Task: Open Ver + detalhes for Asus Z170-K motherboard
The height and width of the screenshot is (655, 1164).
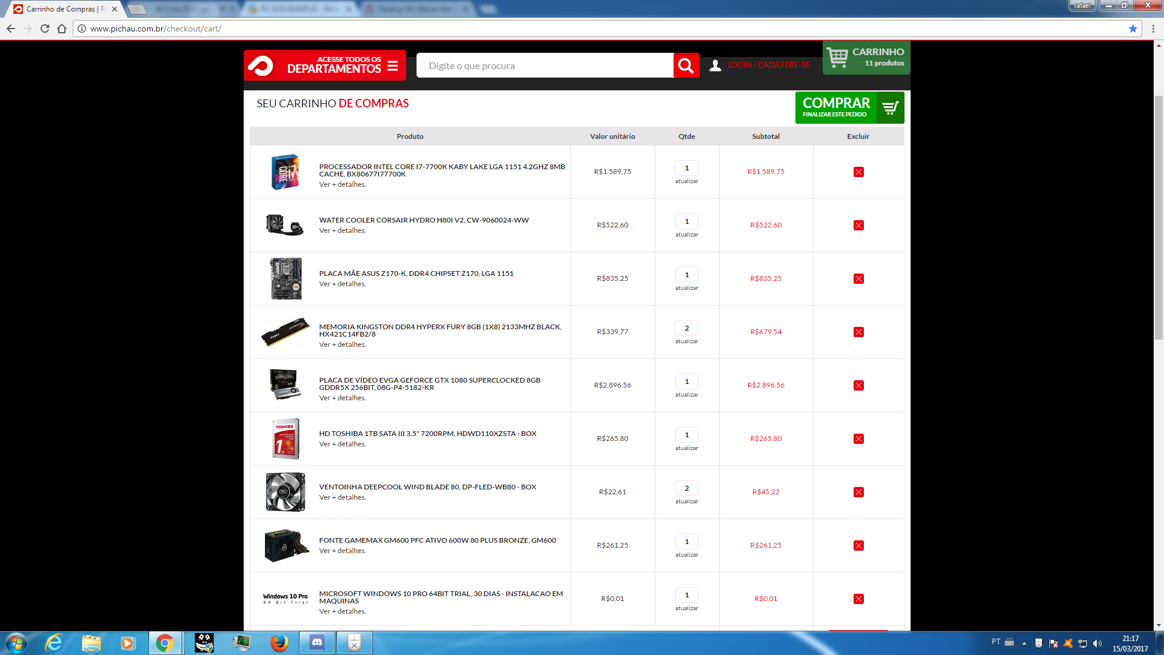Action: coord(343,284)
